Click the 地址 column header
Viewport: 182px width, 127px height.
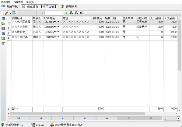point(77,18)
